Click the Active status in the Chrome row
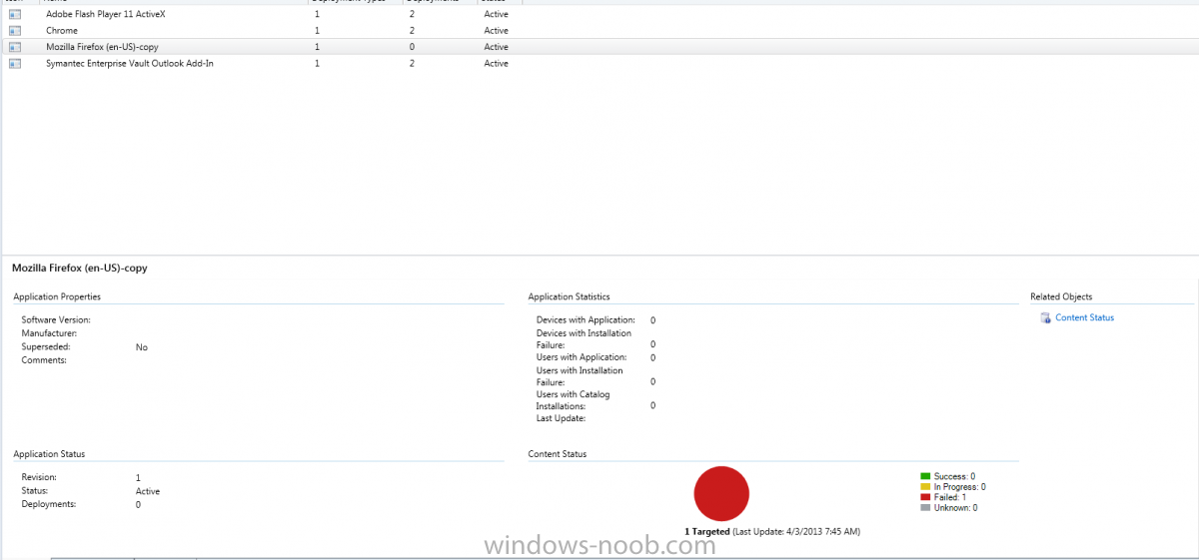This screenshot has width=1199, height=560. tap(497, 31)
